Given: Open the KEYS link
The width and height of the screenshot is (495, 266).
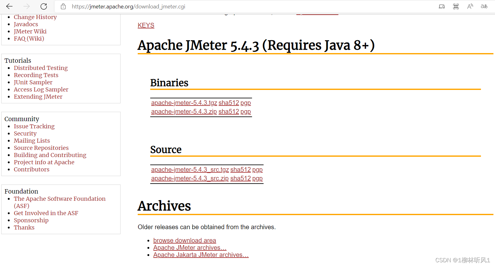Looking at the screenshot, I should pos(146,25).
